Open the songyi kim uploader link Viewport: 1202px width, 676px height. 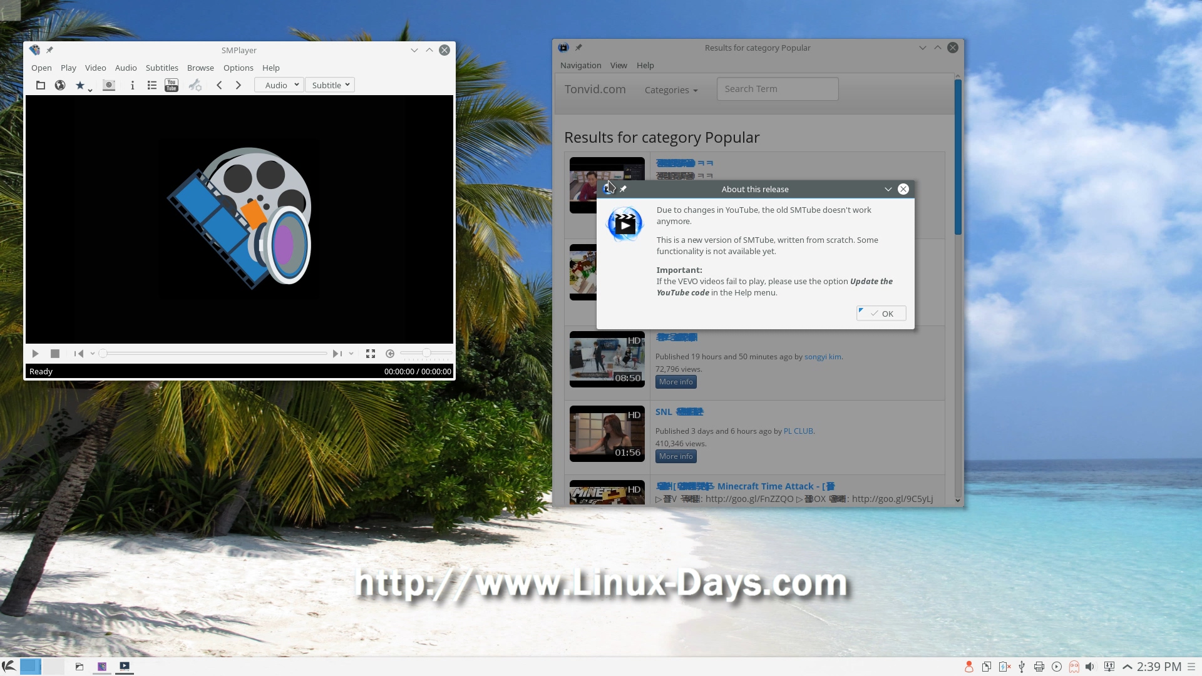click(x=823, y=357)
